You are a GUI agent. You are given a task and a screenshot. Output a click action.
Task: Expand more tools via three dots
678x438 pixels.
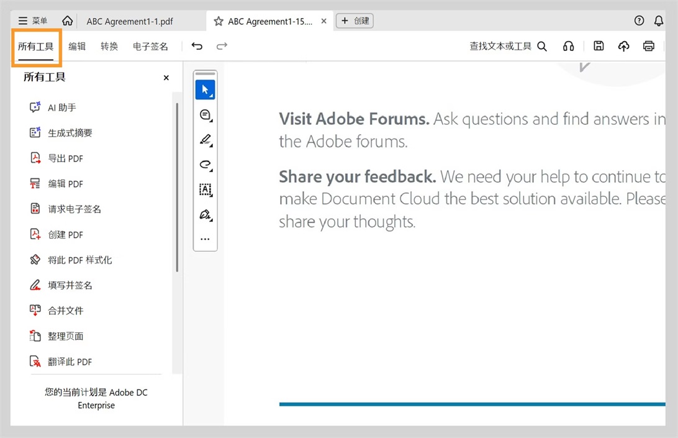[206, 239]
